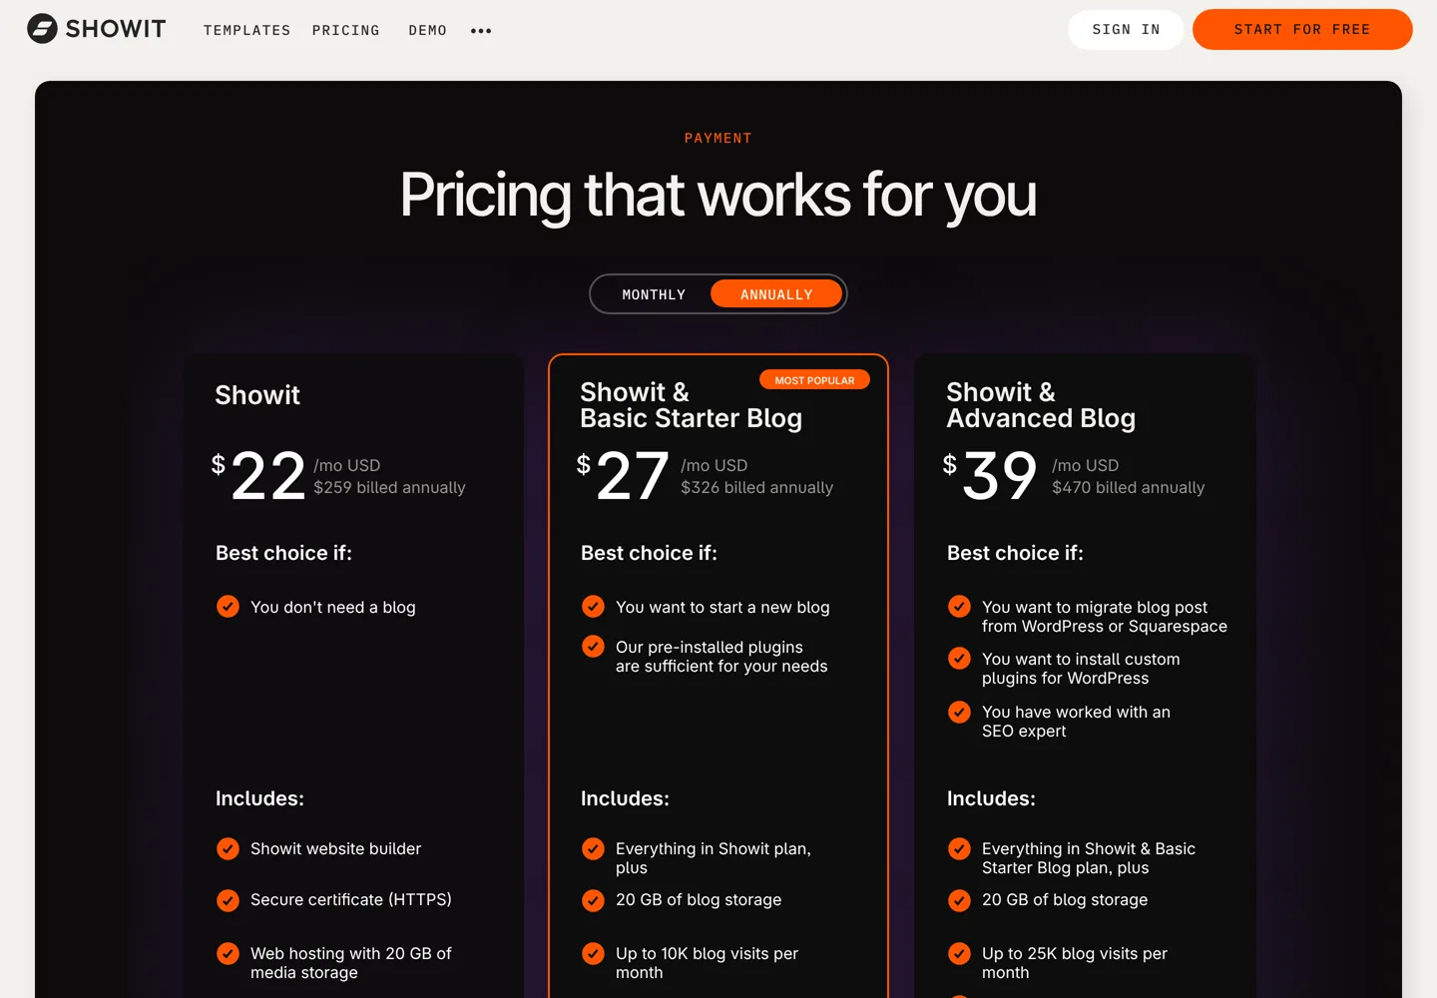1437x998 pixels.
Task: Click checkmark beside "Secure certificate (HTTPS)"
Action: pyautogui.click(x=228, y=900)
